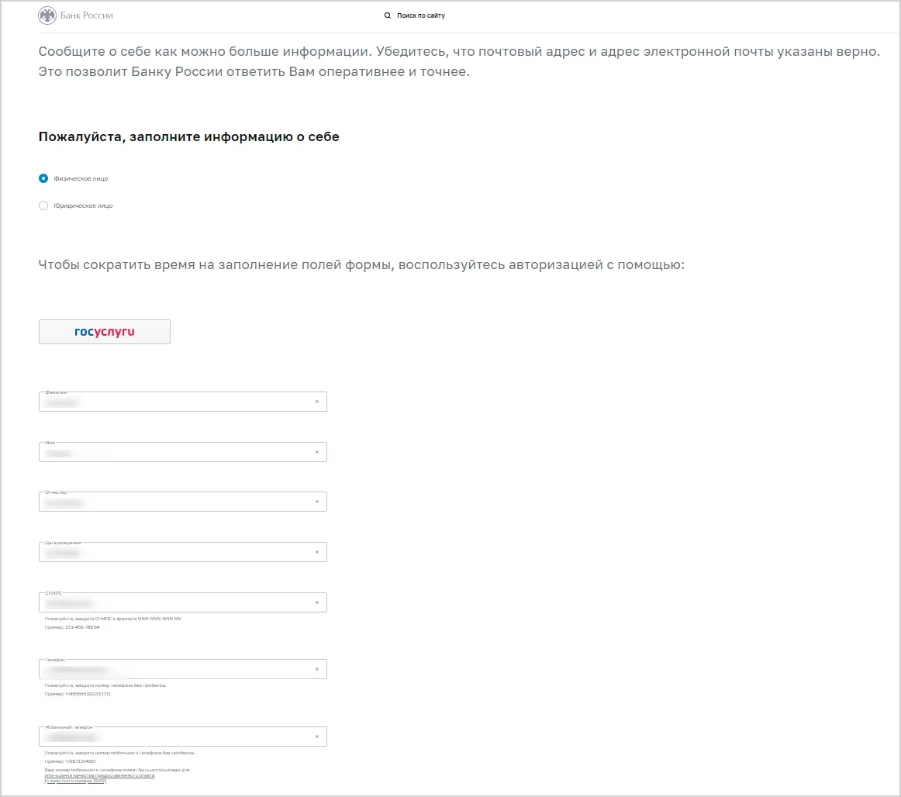Focus the Мобильный телефон input field
Image resolution: width=901 pixels, height=797 pixels.
tap(183, 737)
